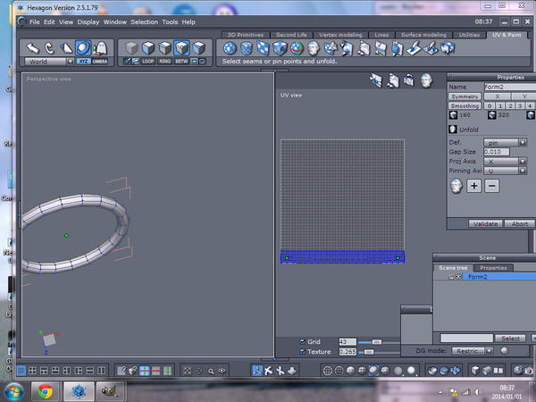The width and height of the screenshot is (536, 402).
Task: Click the eye icon in bottom toolbar
Action: pyautogui.click(x=222, y=371)
